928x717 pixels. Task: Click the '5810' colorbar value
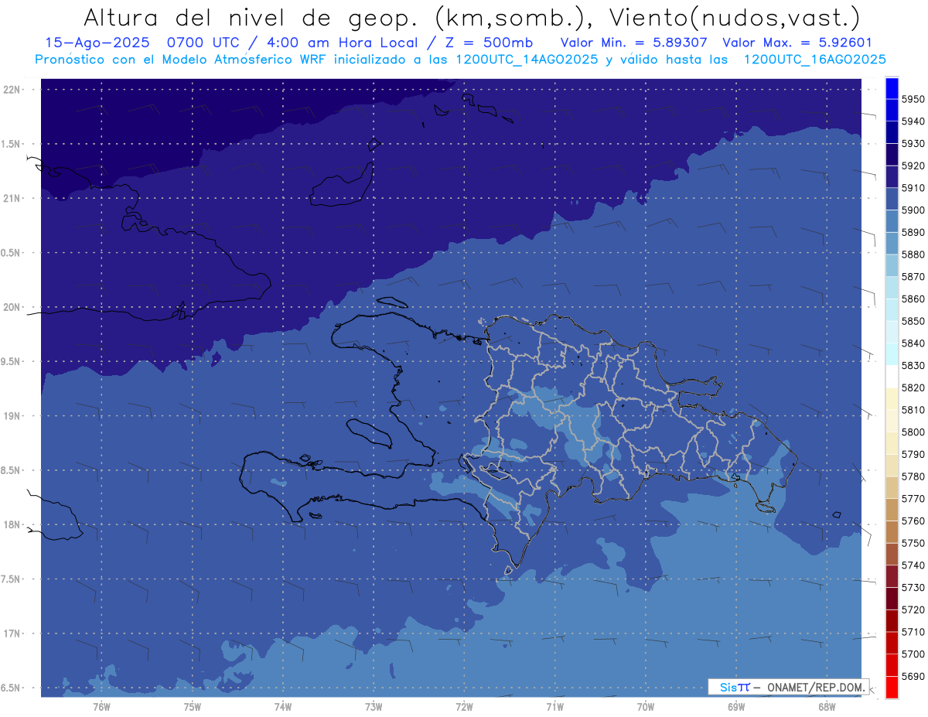point(913,410)
